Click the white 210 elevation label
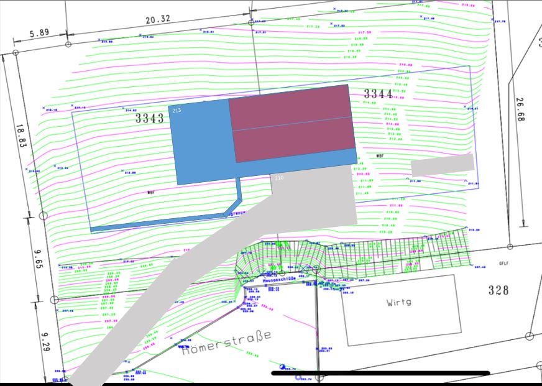Image resolution: width=542 pixels, height=386 pixels. coord(279,178)
